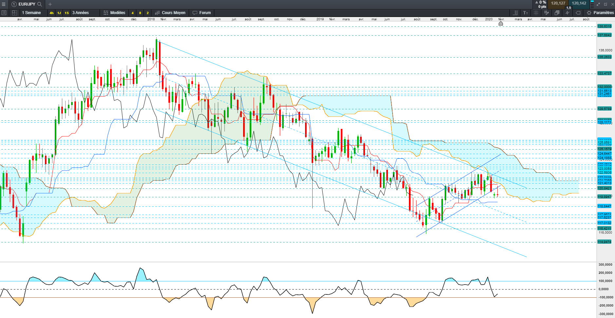Select the dotted crosshair selection tool
This screenshot has height=318, width=615.
536,13
